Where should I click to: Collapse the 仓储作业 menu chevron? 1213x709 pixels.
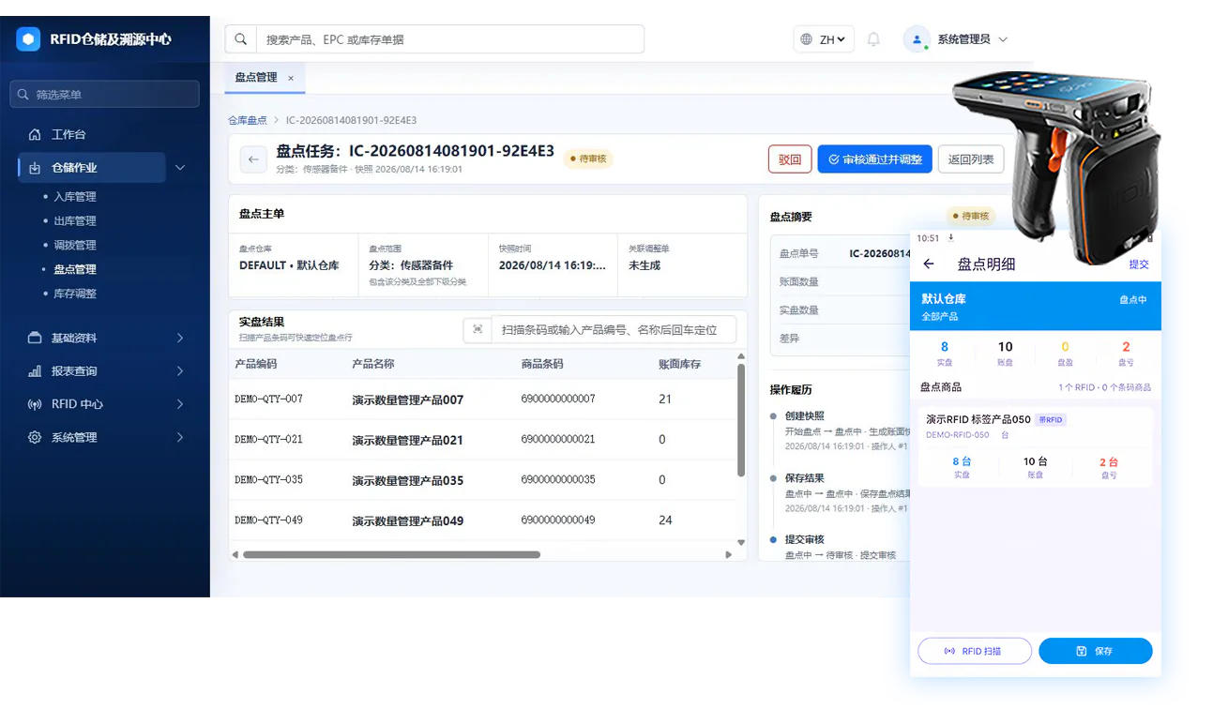click(180, 168)
